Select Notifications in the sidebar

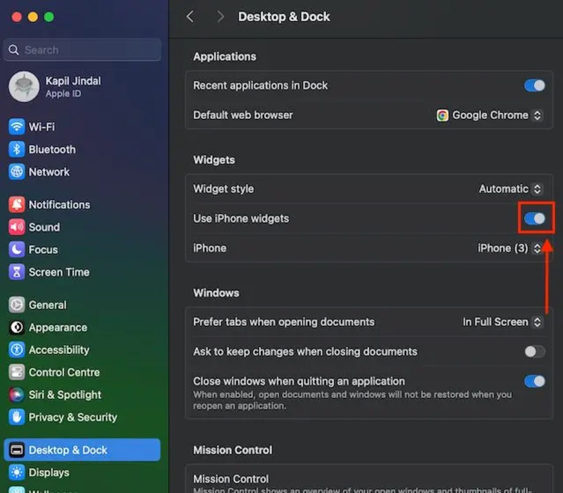[82, 204]
